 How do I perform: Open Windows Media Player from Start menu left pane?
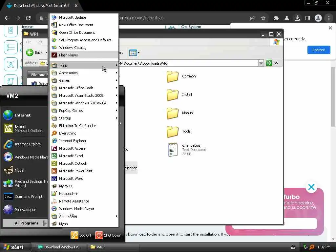pos(25,157)
